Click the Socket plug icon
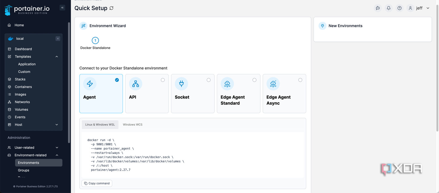 click(x=181, y=84)
